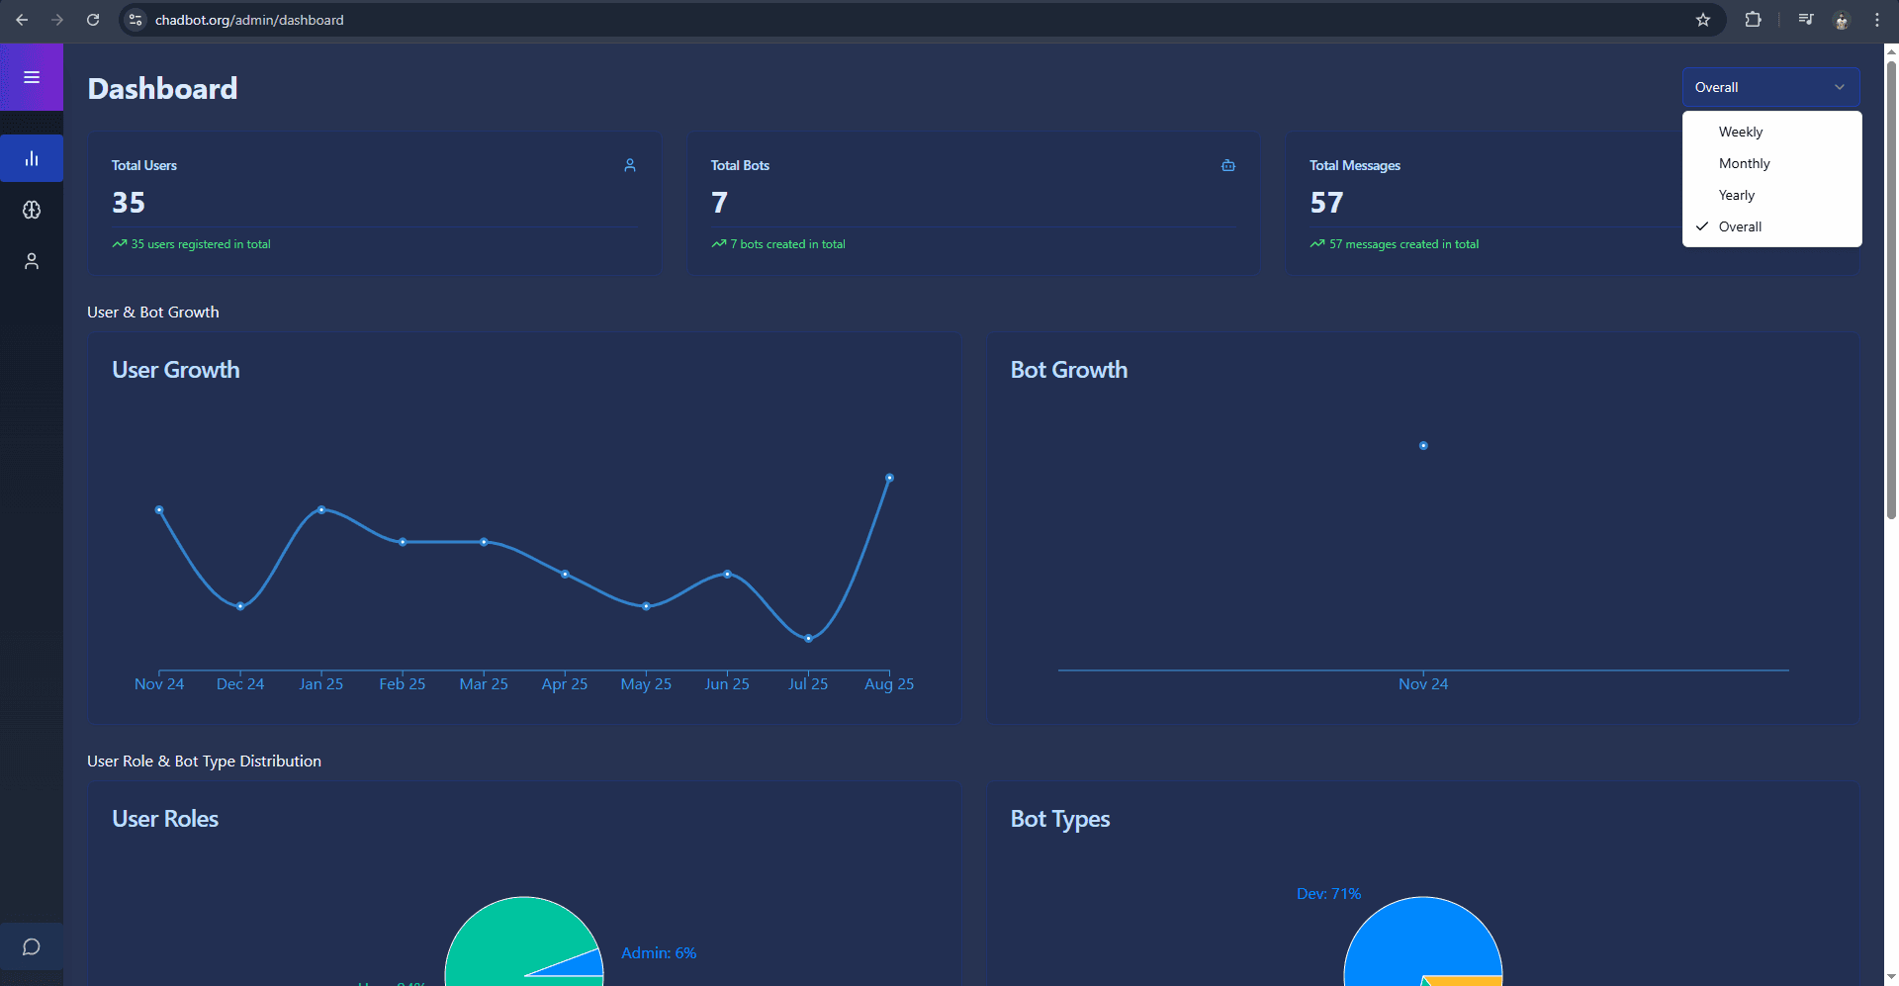Select the dashboard bar chart sidebar icon

(x=32, y=158)
